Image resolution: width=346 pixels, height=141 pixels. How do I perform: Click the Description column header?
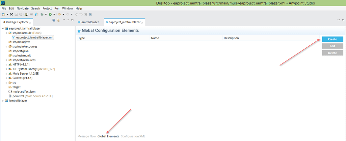pyautogui.click(x=271, y=38)
